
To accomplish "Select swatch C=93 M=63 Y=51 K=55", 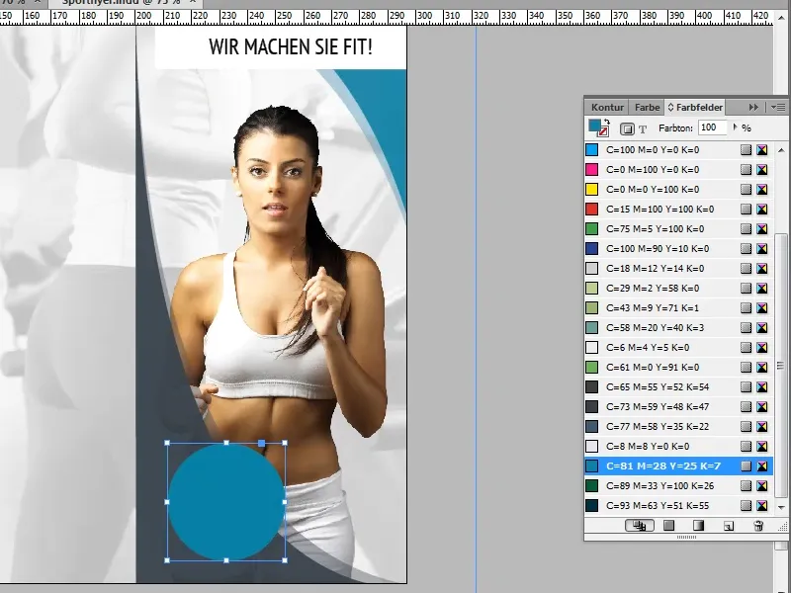I will [x=678, y=506].
